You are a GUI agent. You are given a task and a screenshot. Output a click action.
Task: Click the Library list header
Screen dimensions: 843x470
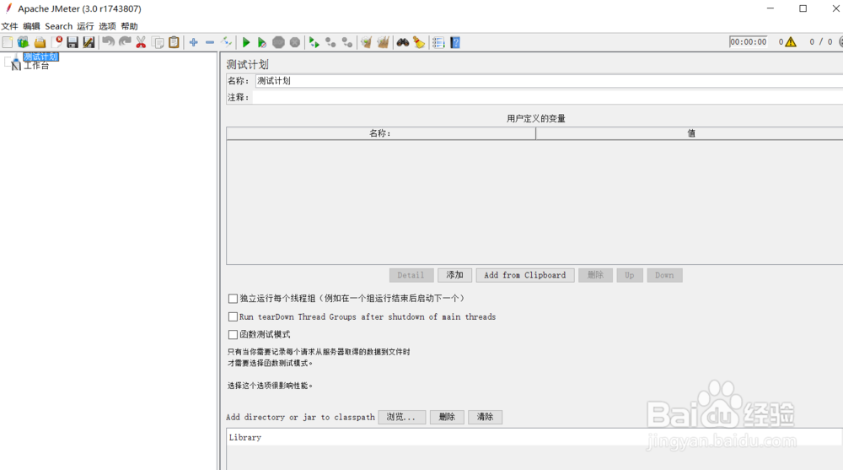[534, 438]
